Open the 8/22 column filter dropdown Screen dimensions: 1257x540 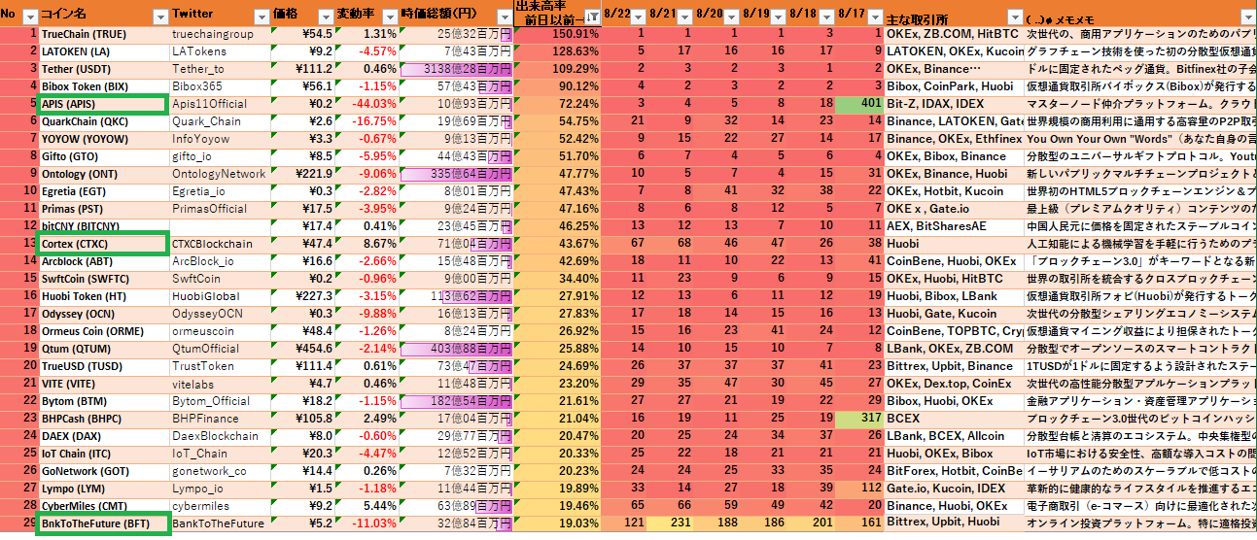(x=640, y=17)
